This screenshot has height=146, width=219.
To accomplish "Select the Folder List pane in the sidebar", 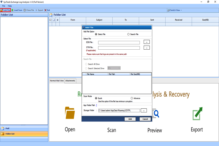I will tap(24, 134).
